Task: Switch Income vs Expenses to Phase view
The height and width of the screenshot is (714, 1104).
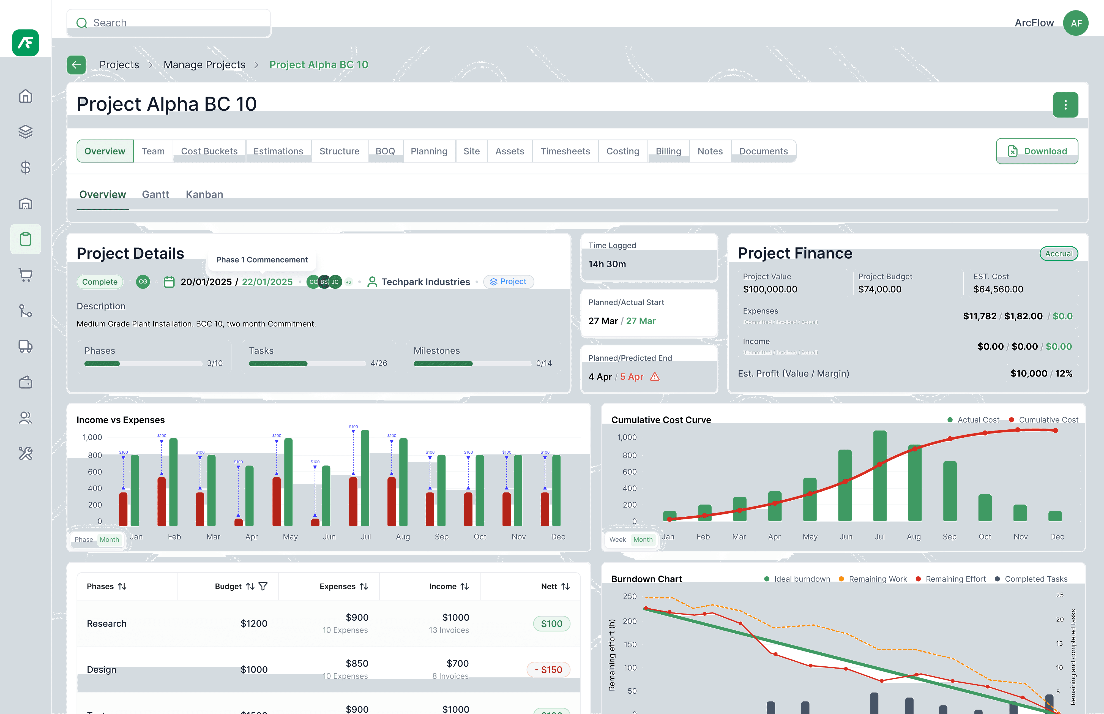Action: tap(84, 539)
